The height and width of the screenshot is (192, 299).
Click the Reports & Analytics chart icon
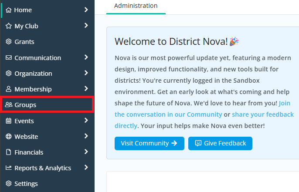(8, 168)
